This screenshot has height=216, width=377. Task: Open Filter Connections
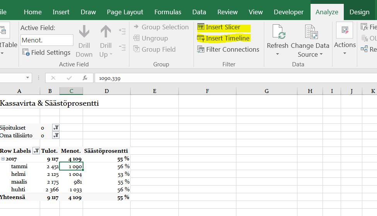click(x=228, y=49)
